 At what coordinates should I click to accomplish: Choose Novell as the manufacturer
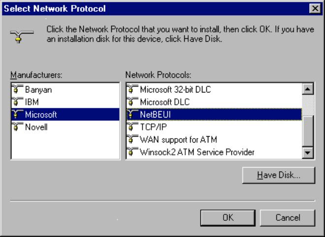(x=36, y=127)
